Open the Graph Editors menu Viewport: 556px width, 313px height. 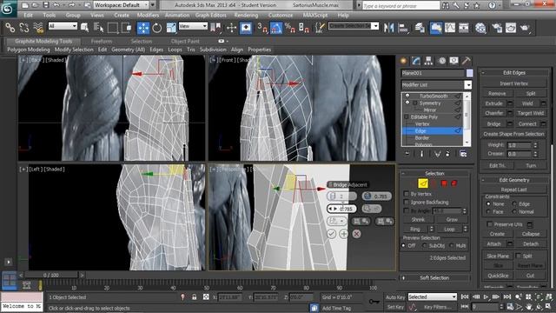coord(210,16)
